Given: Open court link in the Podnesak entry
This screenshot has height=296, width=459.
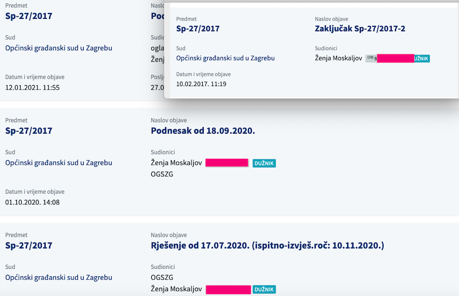Looking at the screenshot, I should (58, 163).
